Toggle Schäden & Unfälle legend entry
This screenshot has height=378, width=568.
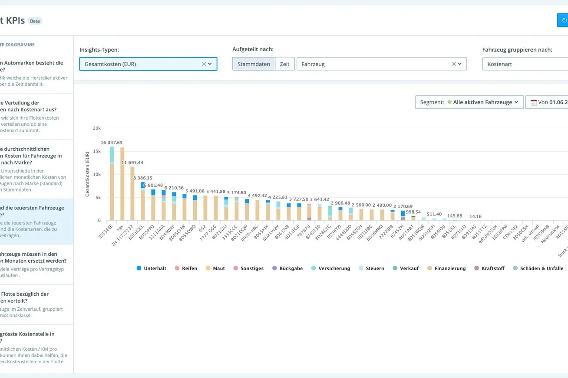[x=538, y=268]
